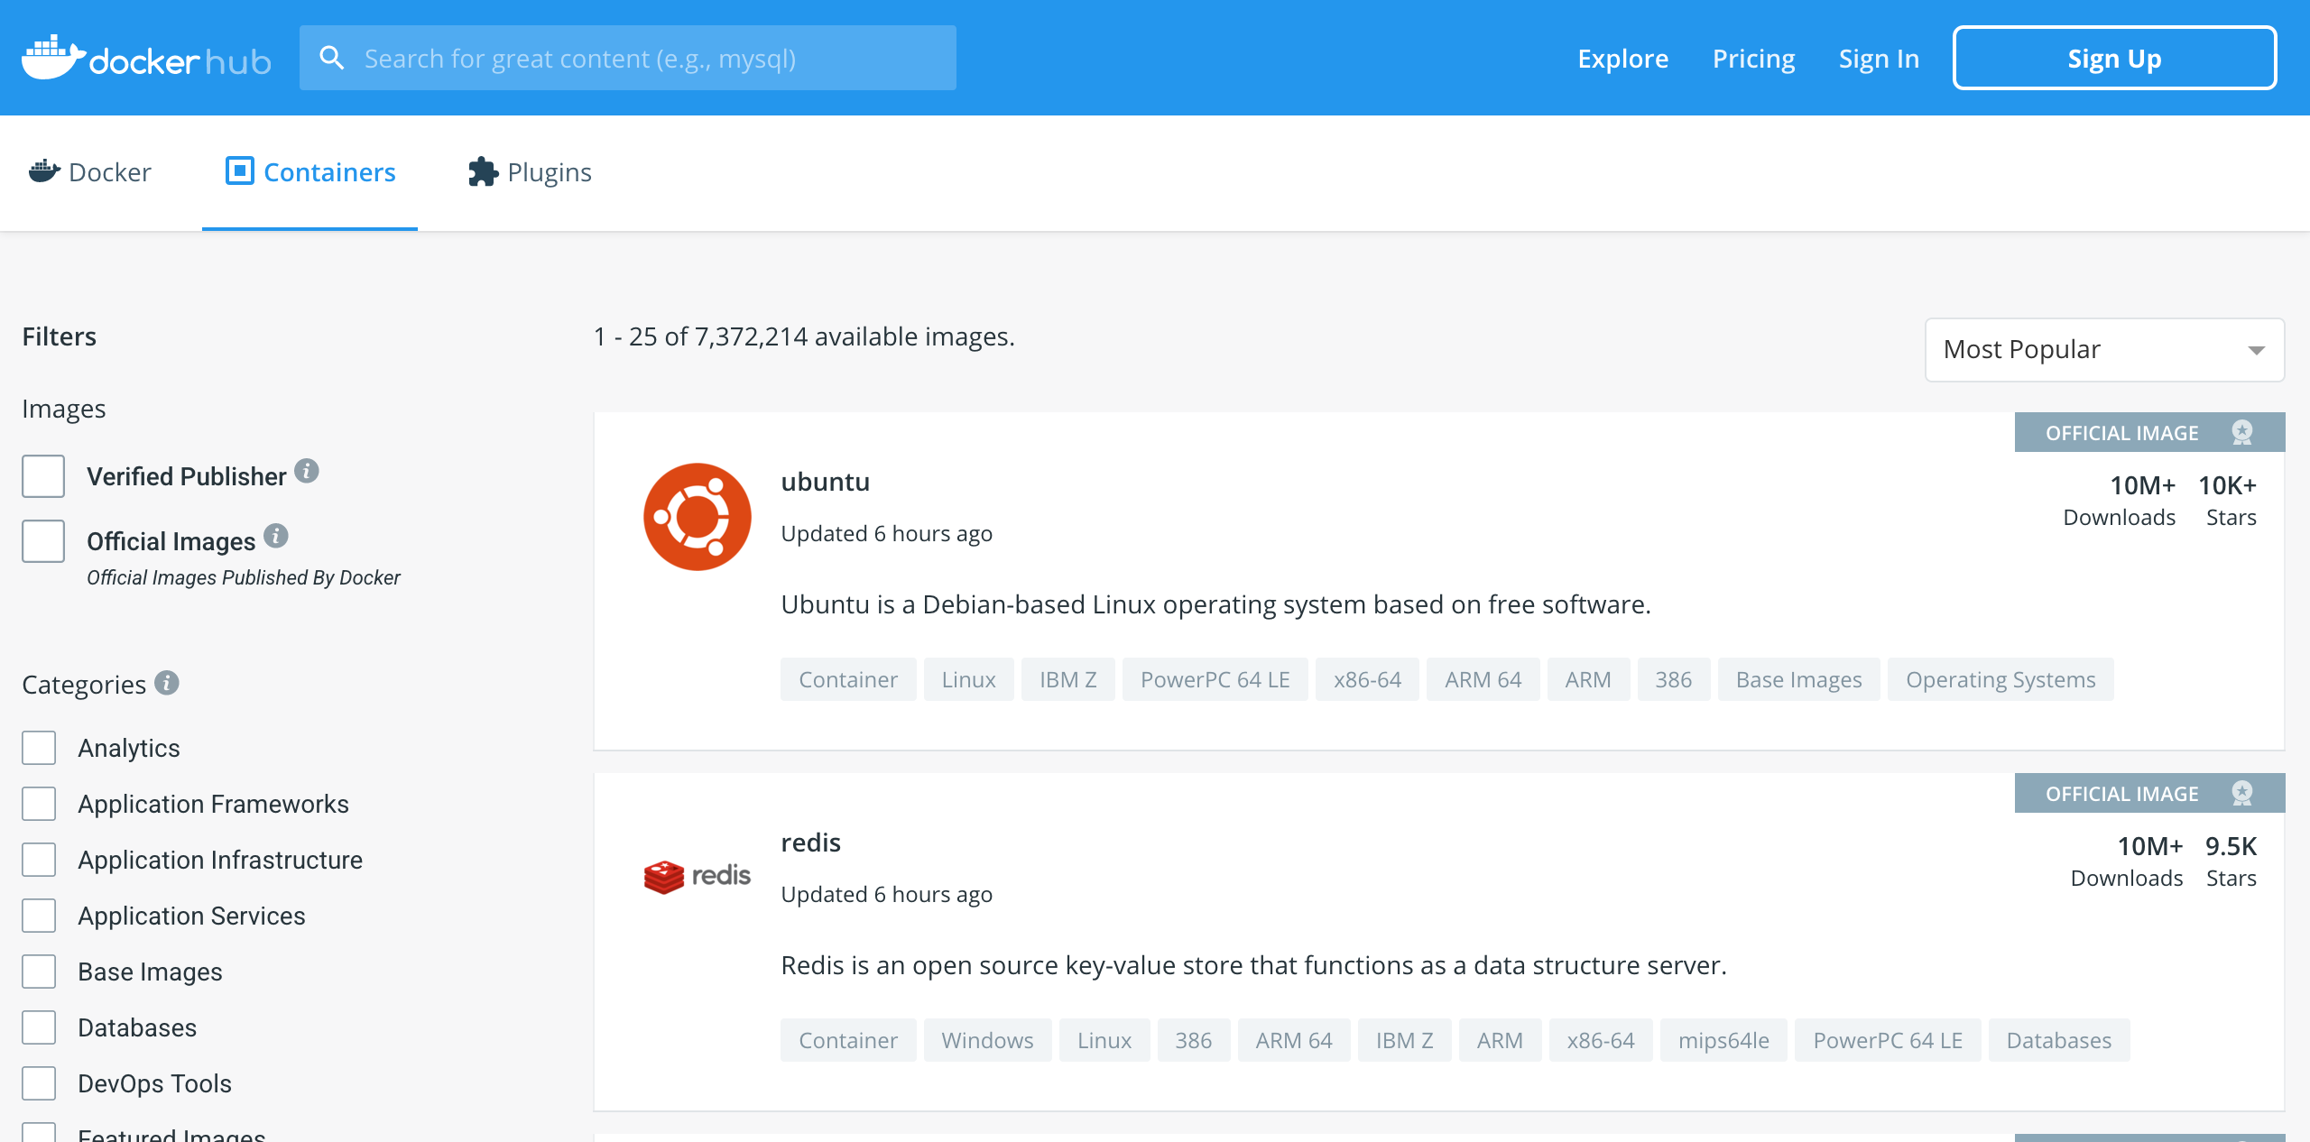The image size is (2310, 1142).
Task: Click the Containers square icon
Action: 239,170
